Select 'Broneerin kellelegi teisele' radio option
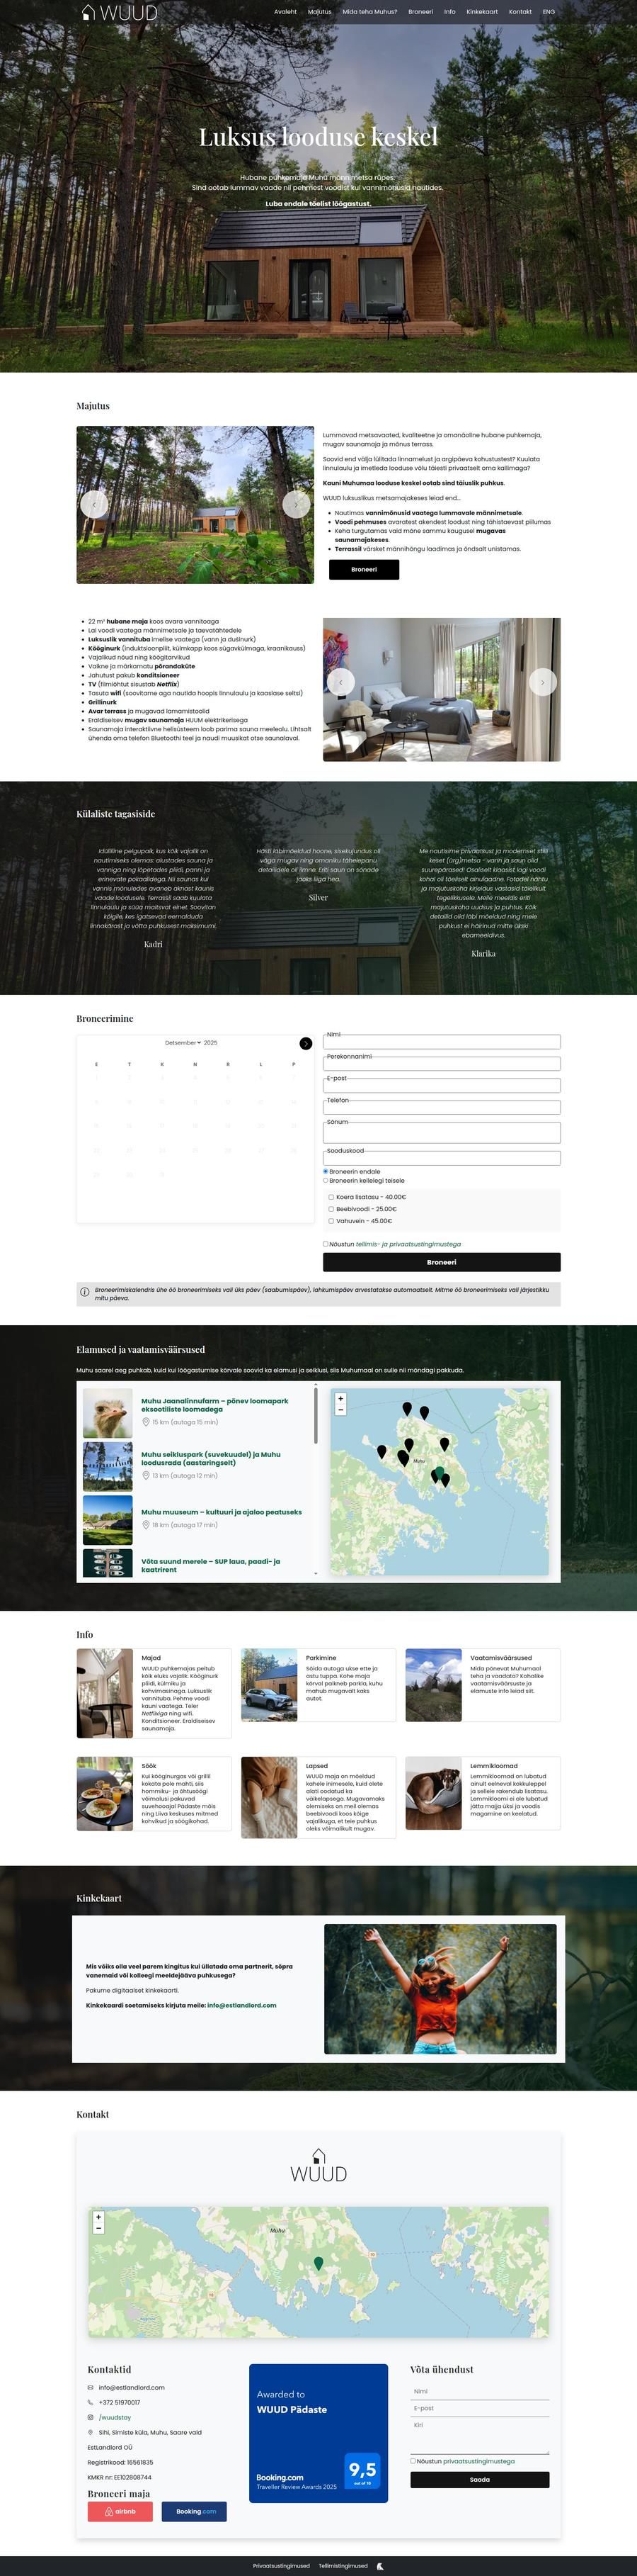The height and width of the screenshot is (2576, 637). click(326, 1180)
